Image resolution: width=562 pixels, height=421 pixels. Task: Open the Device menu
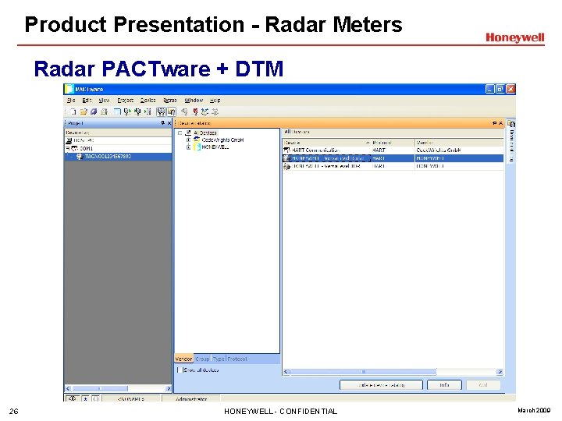[x=148, y=101]
